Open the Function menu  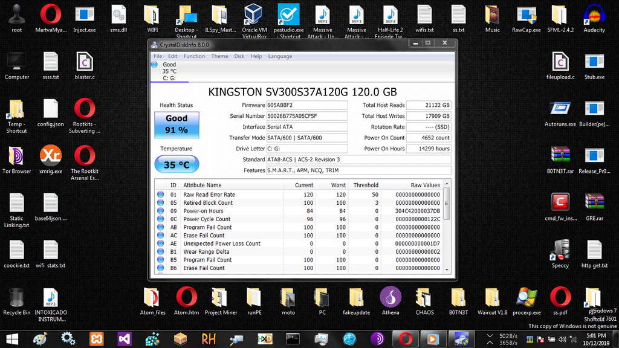tap(194, 56)
